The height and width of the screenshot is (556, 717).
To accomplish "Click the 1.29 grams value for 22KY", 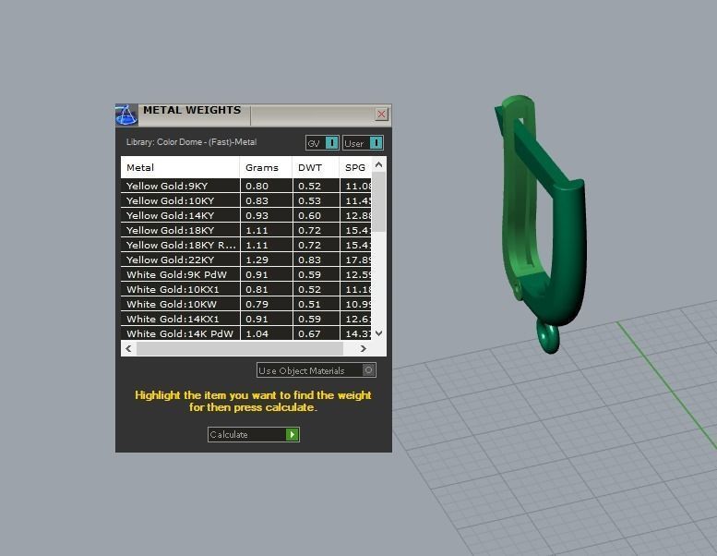I will (257, 260).
